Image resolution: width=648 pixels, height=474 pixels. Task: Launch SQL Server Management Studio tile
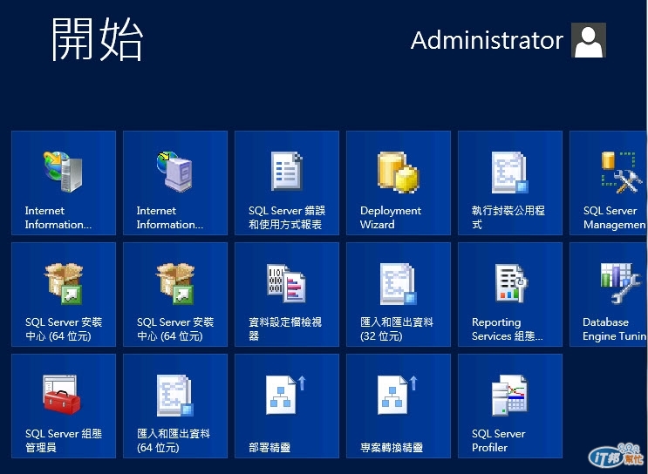(x=609, y=183)
